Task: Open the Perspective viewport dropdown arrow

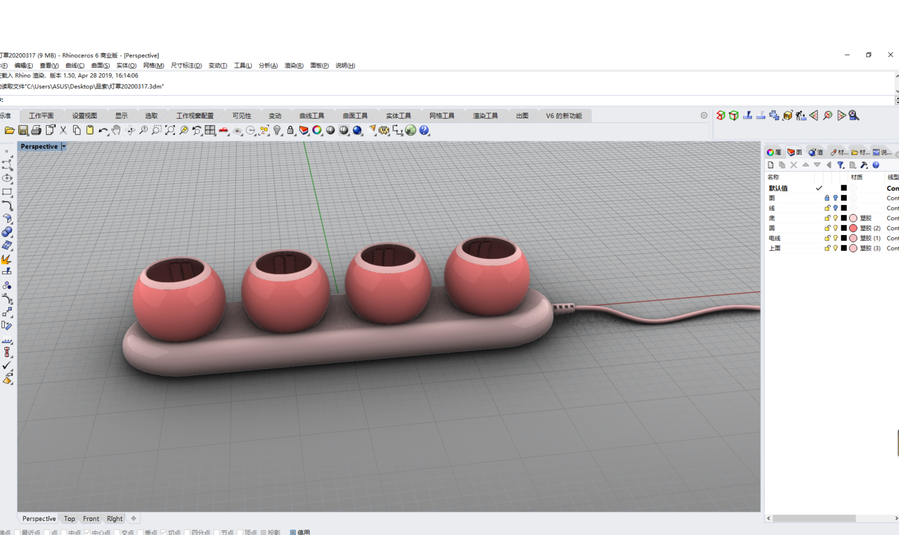Action: click(63, 147)
